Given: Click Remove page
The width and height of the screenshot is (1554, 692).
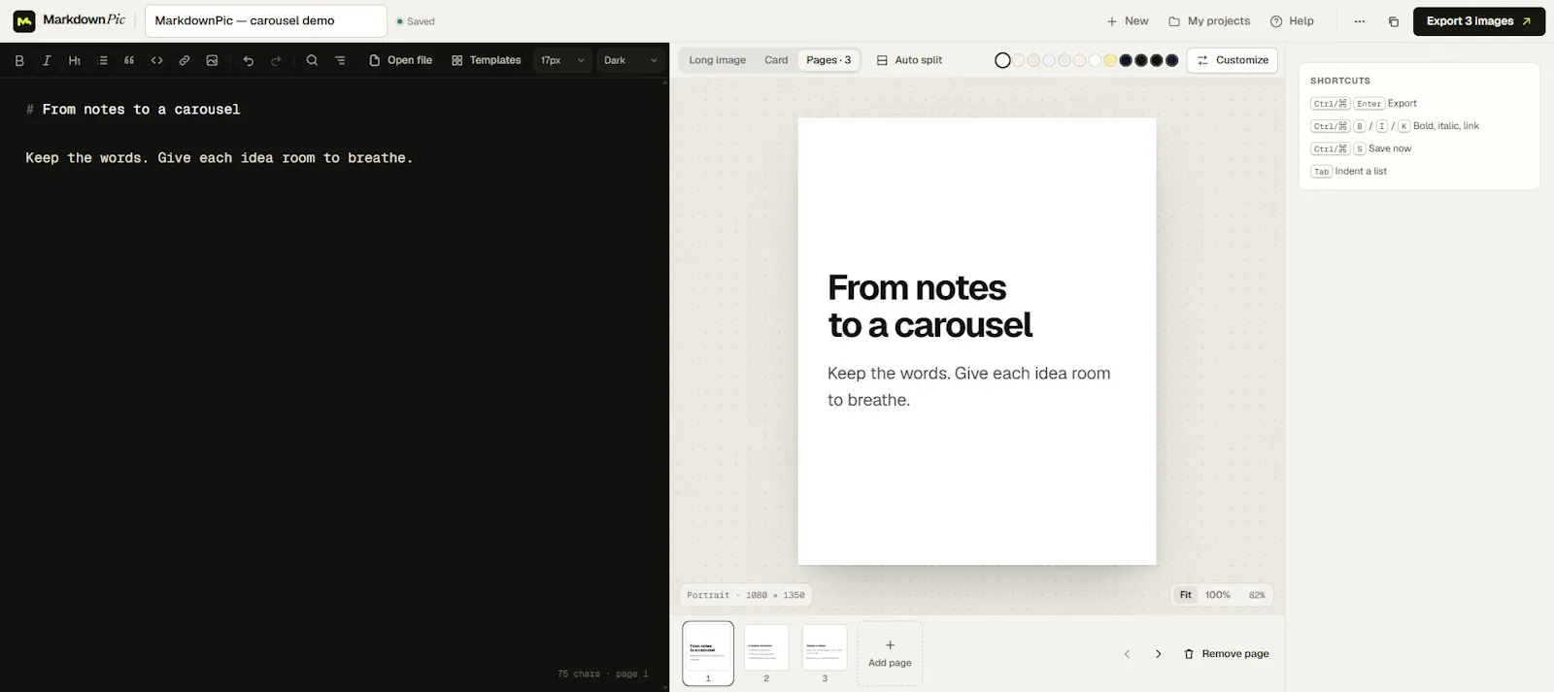Looking at the screenshot, I should 1227,654.
